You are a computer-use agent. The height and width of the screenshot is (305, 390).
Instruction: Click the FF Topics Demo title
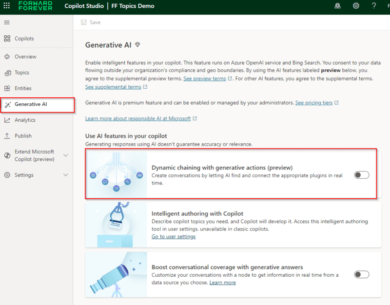pos(133,6)
